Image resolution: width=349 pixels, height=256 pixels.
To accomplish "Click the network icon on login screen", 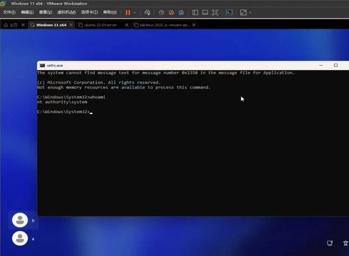I will pyautogui.click(x=330, y=243).
